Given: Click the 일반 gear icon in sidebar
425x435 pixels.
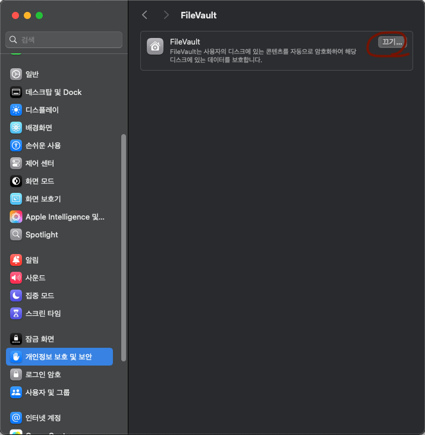Looking at the screenshot, I should [x=16, y=74].
